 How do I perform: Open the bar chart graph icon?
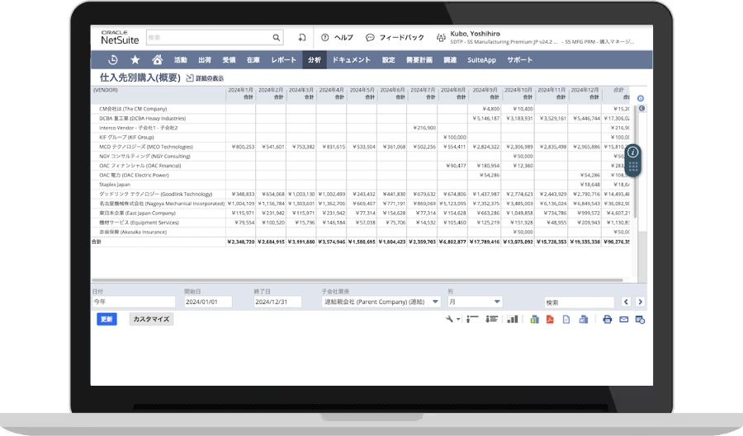(512, 319)
